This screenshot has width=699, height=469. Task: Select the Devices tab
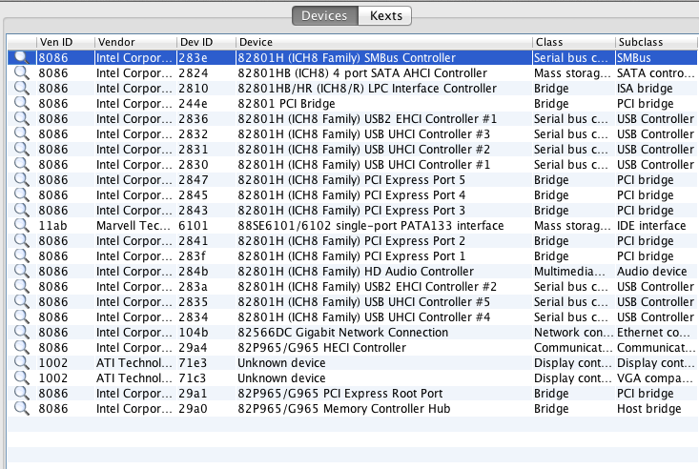pos(324,15)
